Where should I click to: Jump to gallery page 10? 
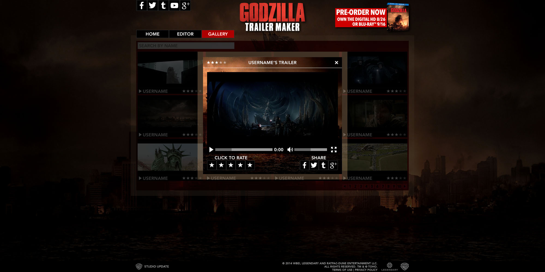click(x=399, y=186)
